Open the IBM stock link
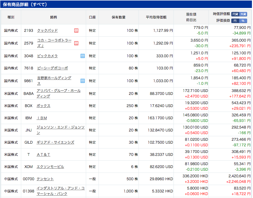 tap(42, 118)
